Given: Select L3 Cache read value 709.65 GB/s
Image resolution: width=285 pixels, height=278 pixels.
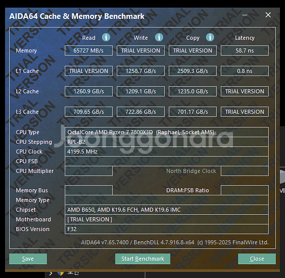Looking at the screenshot, I should point(89,112).
